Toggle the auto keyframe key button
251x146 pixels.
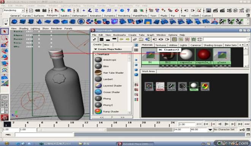click(242, 130)
